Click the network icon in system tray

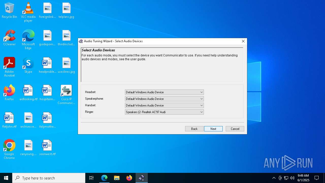pos(286,178)
